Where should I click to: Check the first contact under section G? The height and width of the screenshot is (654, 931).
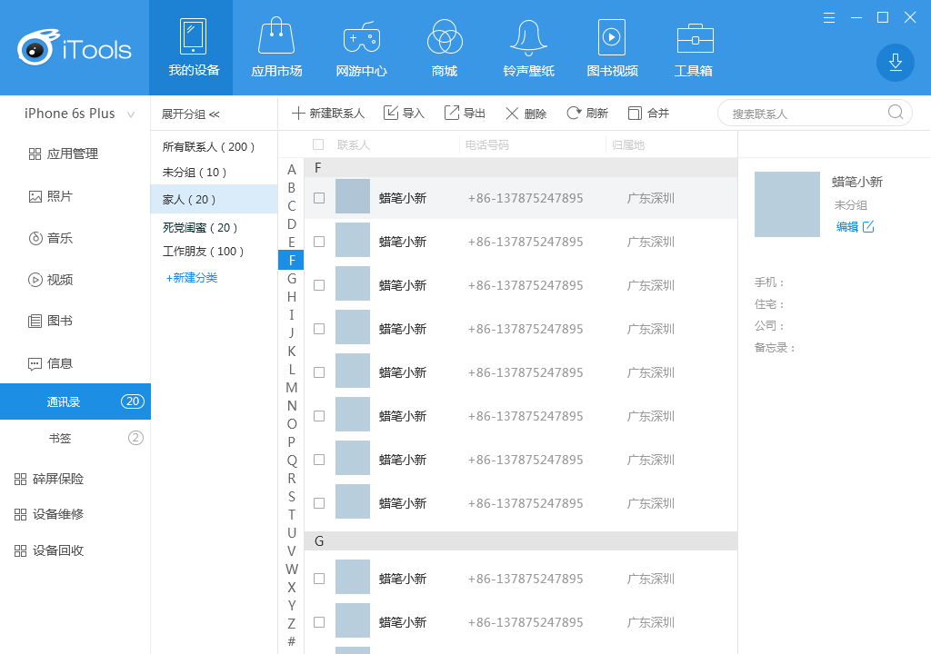(319, 579)
